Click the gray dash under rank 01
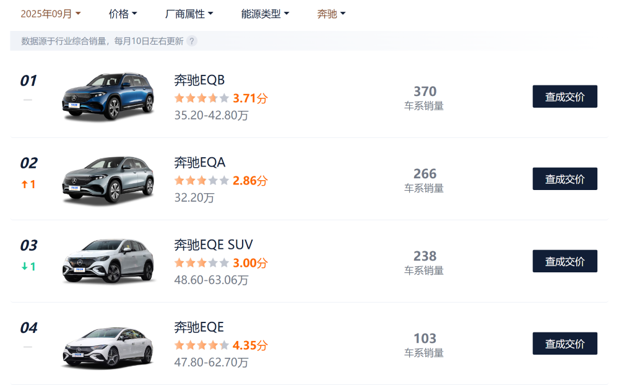Screen dimensions: 619x385 (27, 100)
